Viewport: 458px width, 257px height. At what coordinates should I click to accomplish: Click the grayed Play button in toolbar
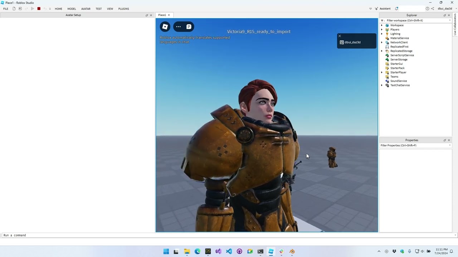click(x=33, y=9)
